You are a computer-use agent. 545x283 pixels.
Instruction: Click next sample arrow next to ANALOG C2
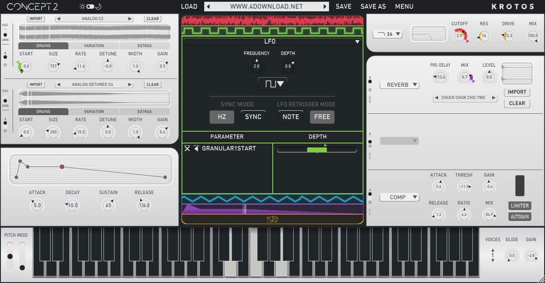130,19
